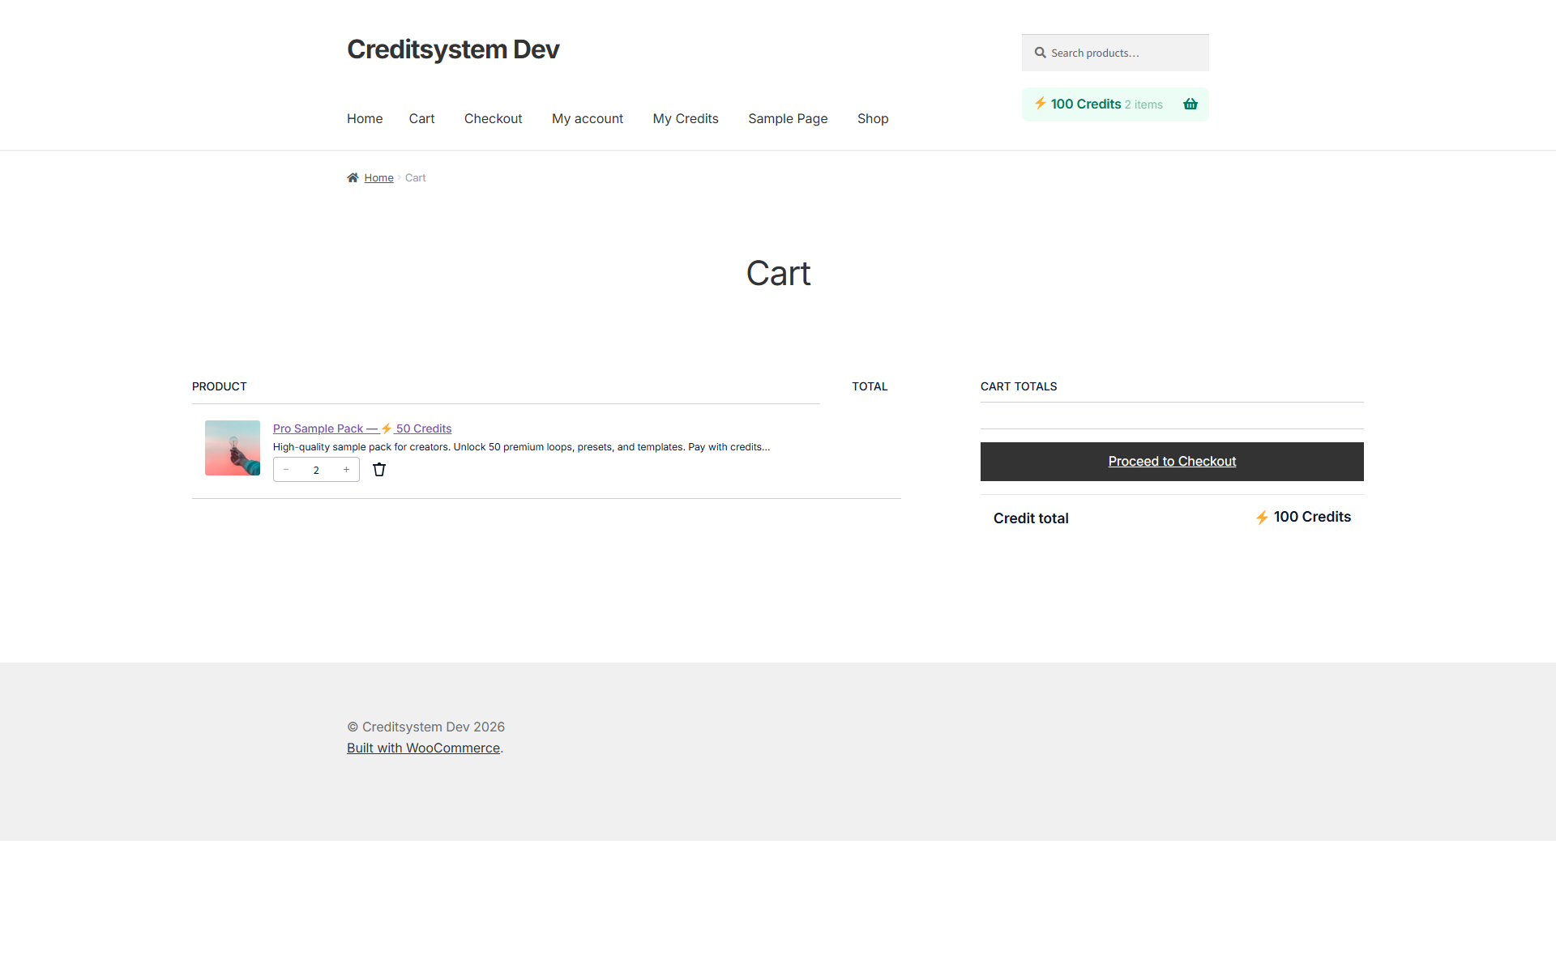The width and height of the screenshot is (1556, 972).
Task: Open the Shop menu item
Action: pos(873,118)
